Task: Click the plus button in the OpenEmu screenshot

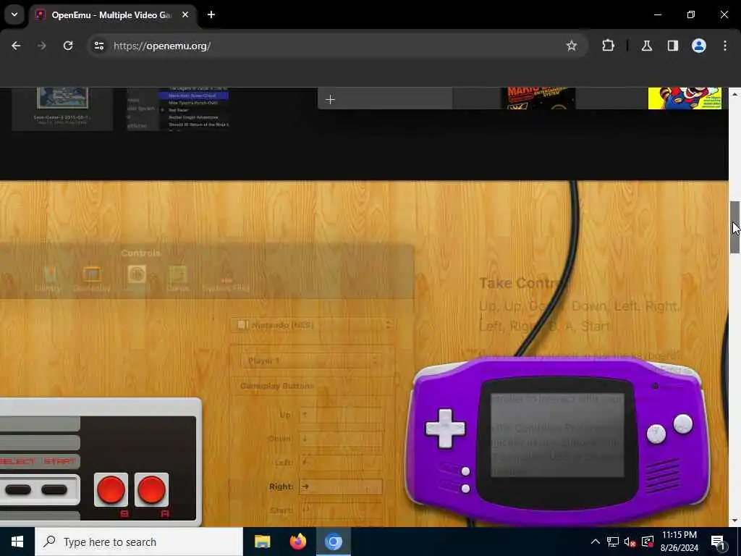Action: [330, 100]
